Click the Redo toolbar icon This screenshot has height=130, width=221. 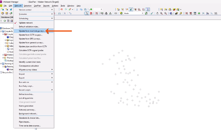tap(66, 10)
